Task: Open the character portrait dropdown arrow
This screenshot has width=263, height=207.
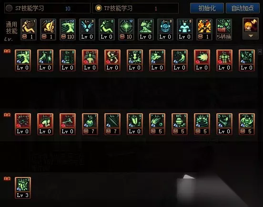Action: [251, 36]
